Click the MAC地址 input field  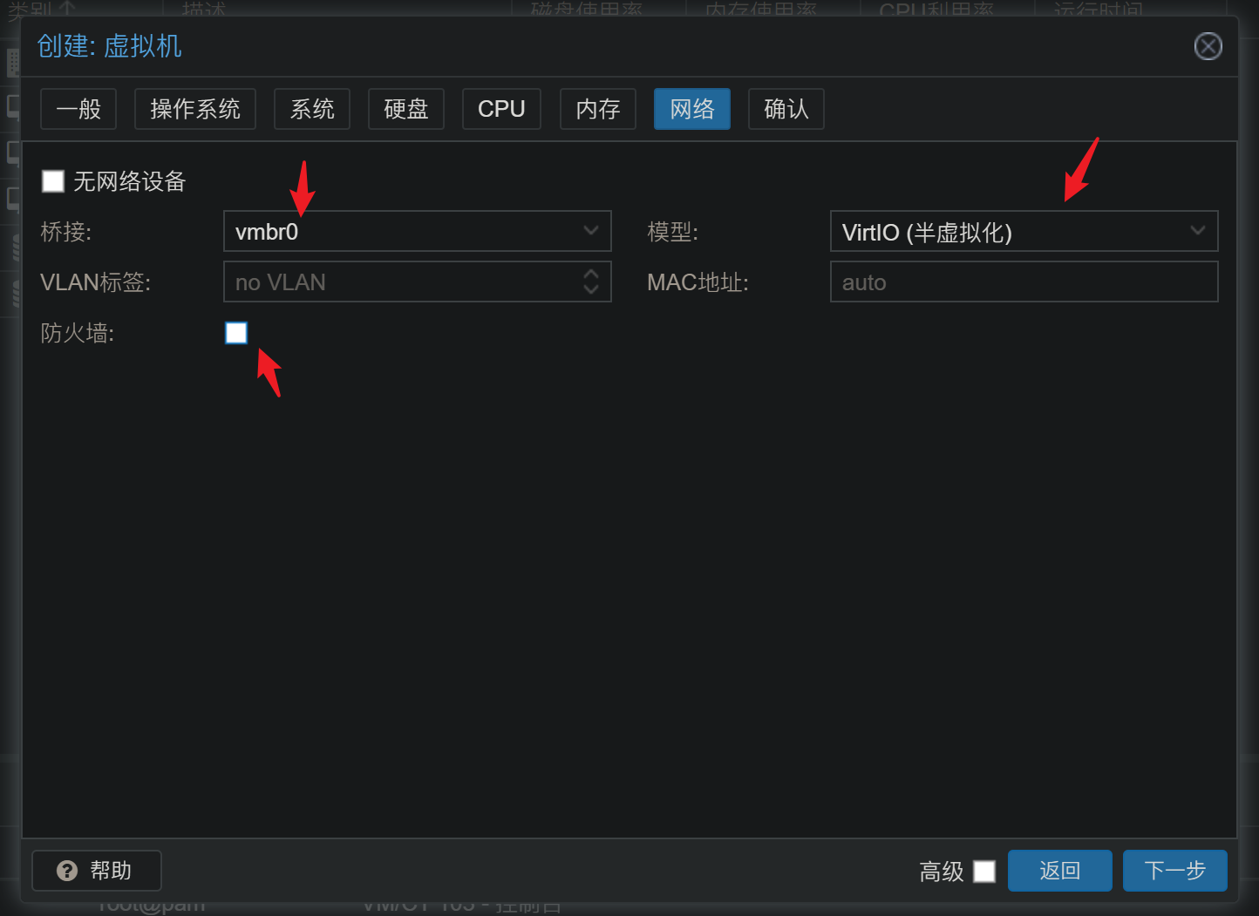1024,282
